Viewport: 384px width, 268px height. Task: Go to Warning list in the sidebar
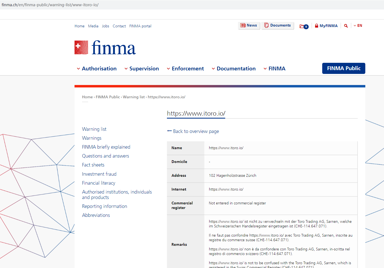(94, 129)
